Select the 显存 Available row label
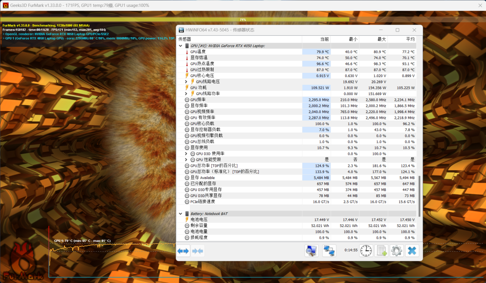The height and width of the screenshot is (283, 486). click(x=203, y=178)
